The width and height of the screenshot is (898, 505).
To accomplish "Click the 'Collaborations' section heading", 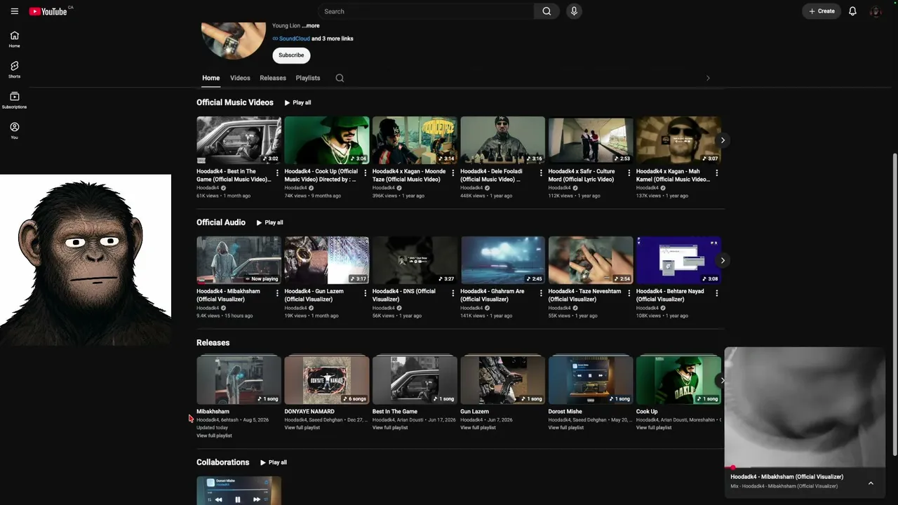I will 223,462.
